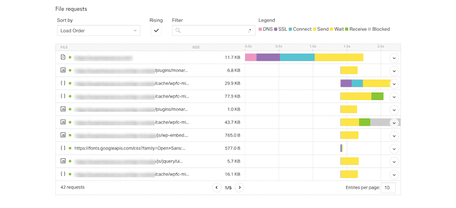456x208 pixels.
Task: Click the 42 requests count
Action: tap(72, 187)
